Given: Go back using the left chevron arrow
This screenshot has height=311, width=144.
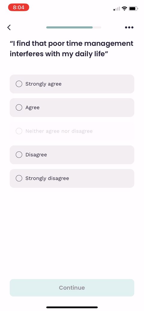Looking at the screenshot, I should pyautogui.click(x=9, y=27).
